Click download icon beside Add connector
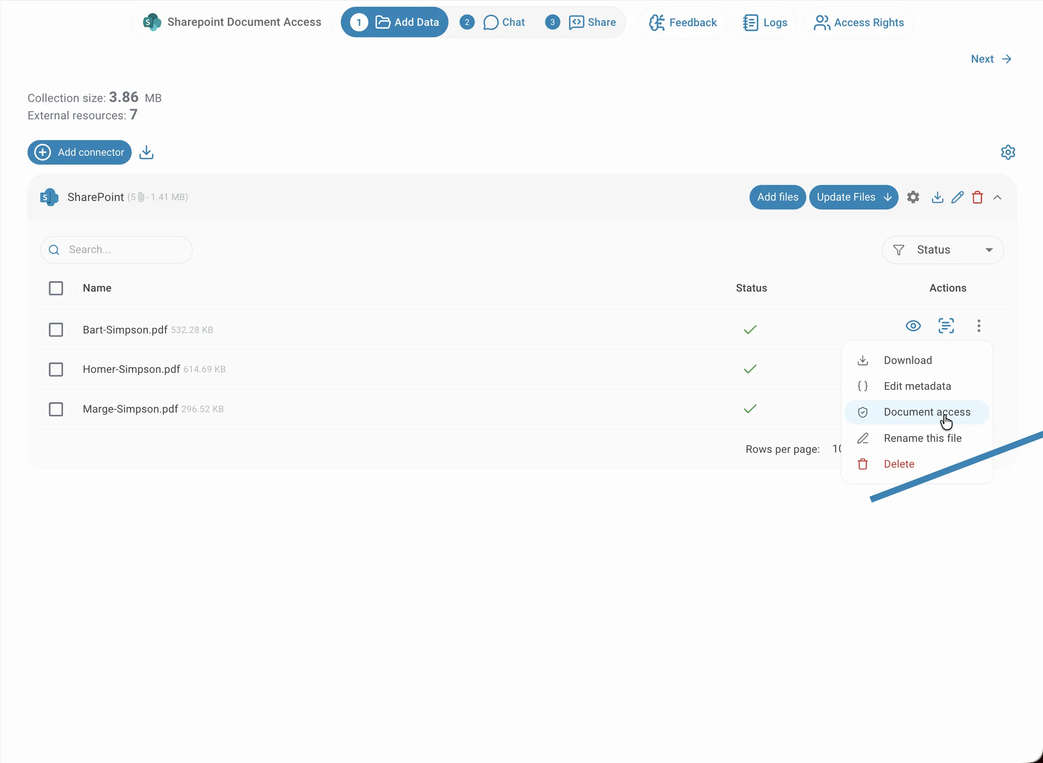 click(x=147, y=152)
